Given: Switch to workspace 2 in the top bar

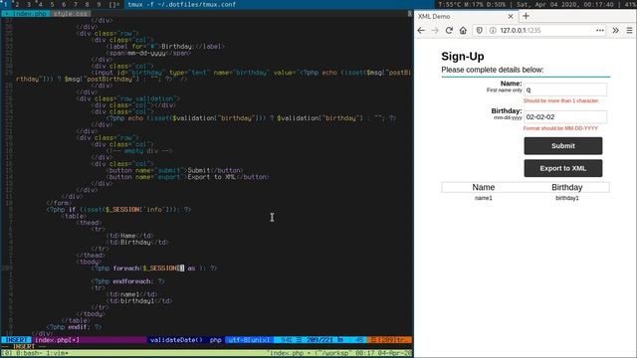Looking at the screenshot, I should (17, 4).
